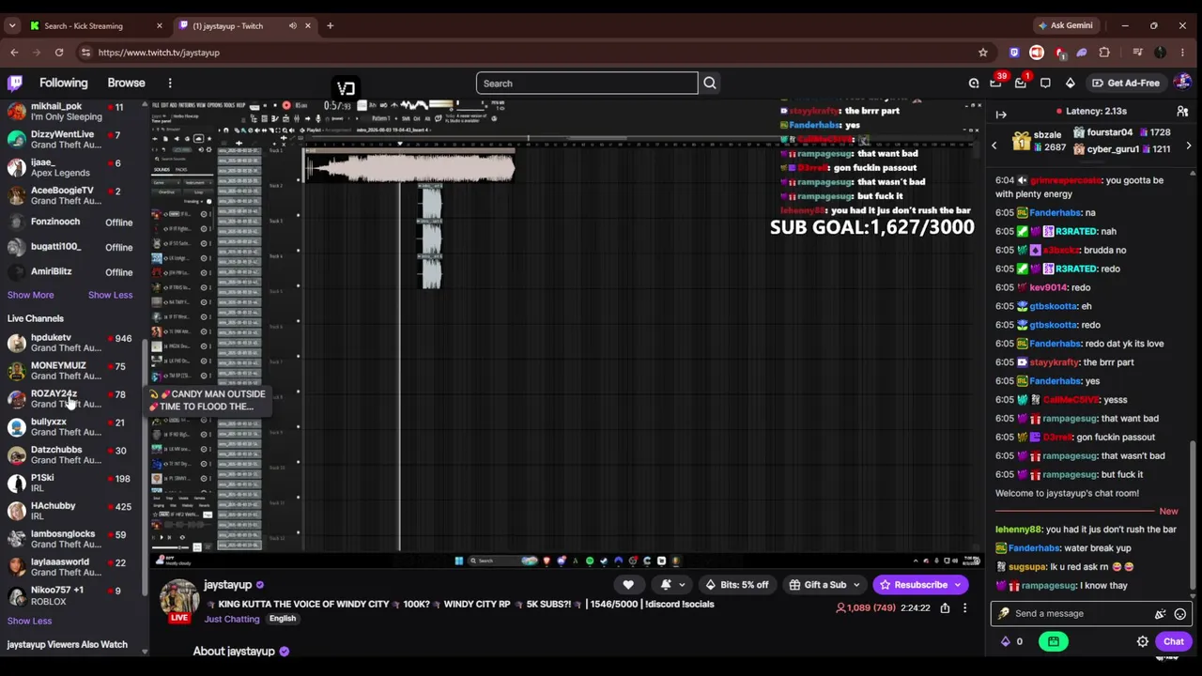Collapse the chat panel arrow
The image size is (1202, 676).
(x=1001, y=115)
